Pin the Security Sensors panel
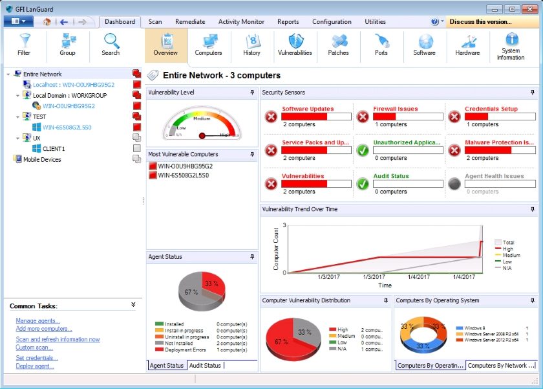Screen dimensions: 543x389 533,92
